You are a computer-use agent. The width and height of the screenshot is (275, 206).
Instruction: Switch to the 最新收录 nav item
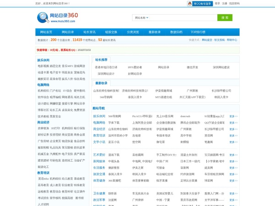click(154, 32)
